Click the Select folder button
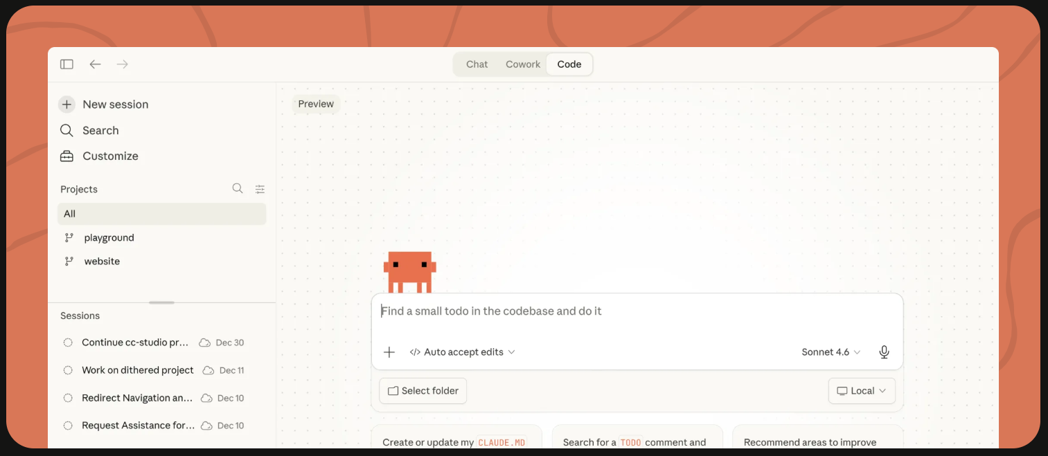This screenshot has width=1048, height=456. click(423, 391)
